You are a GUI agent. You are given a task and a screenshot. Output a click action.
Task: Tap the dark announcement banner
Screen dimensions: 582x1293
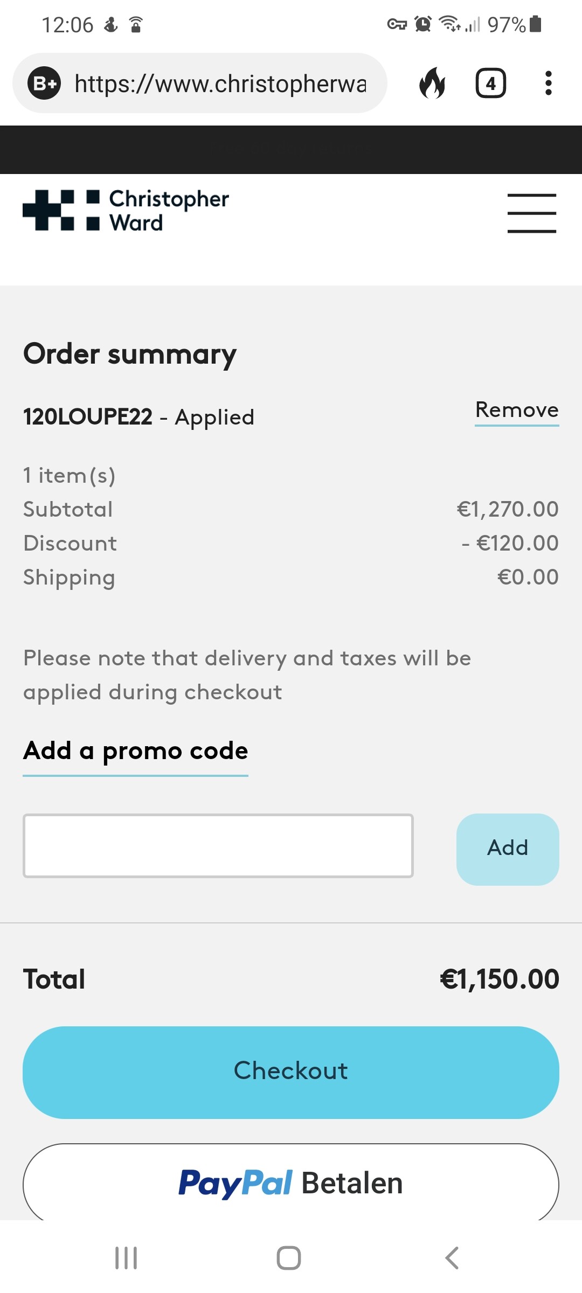291,149
